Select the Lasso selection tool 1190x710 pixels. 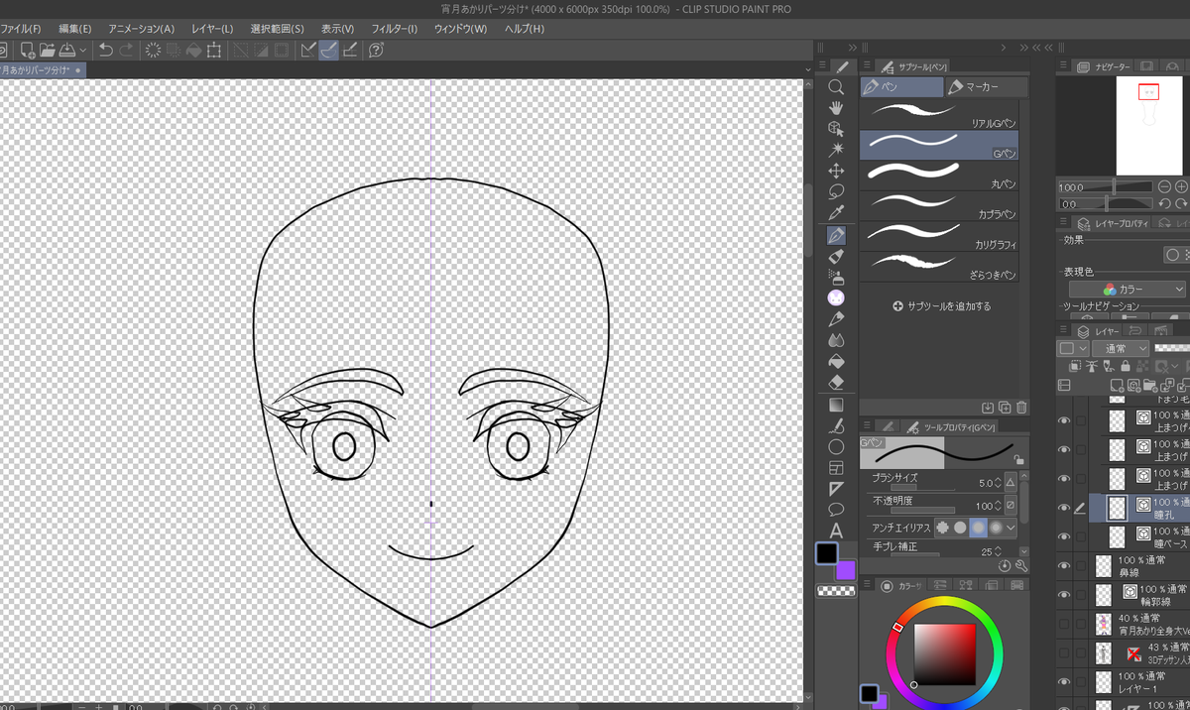pyautogui.click(x=836, y=191)
